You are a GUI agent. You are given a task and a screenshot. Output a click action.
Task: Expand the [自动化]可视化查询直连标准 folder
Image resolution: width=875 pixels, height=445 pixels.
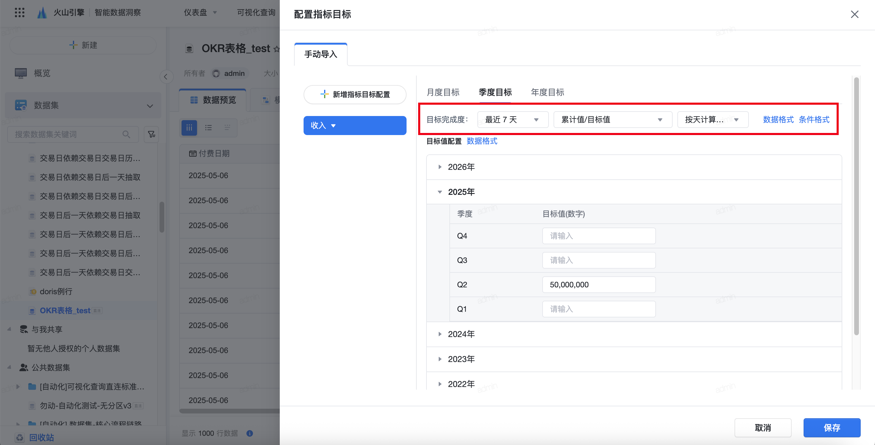click(18, 386)
